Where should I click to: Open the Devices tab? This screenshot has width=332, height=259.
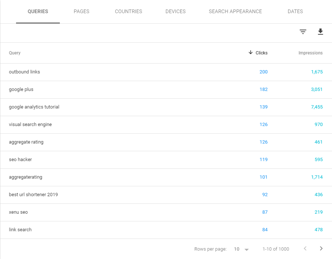(175, 11)
